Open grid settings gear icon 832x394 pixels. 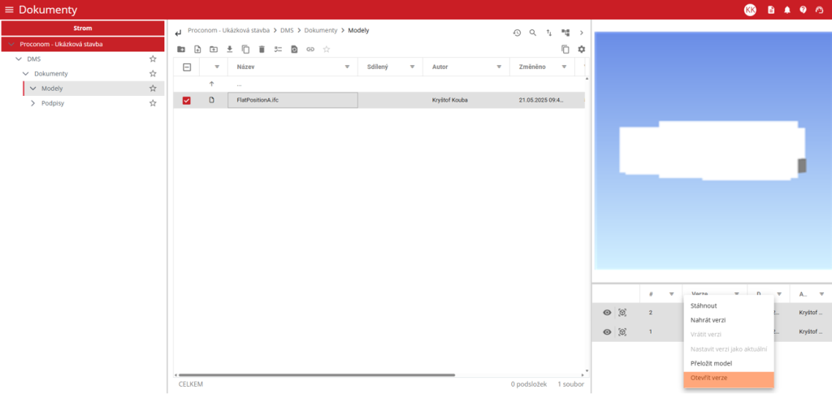coord(582,50)
